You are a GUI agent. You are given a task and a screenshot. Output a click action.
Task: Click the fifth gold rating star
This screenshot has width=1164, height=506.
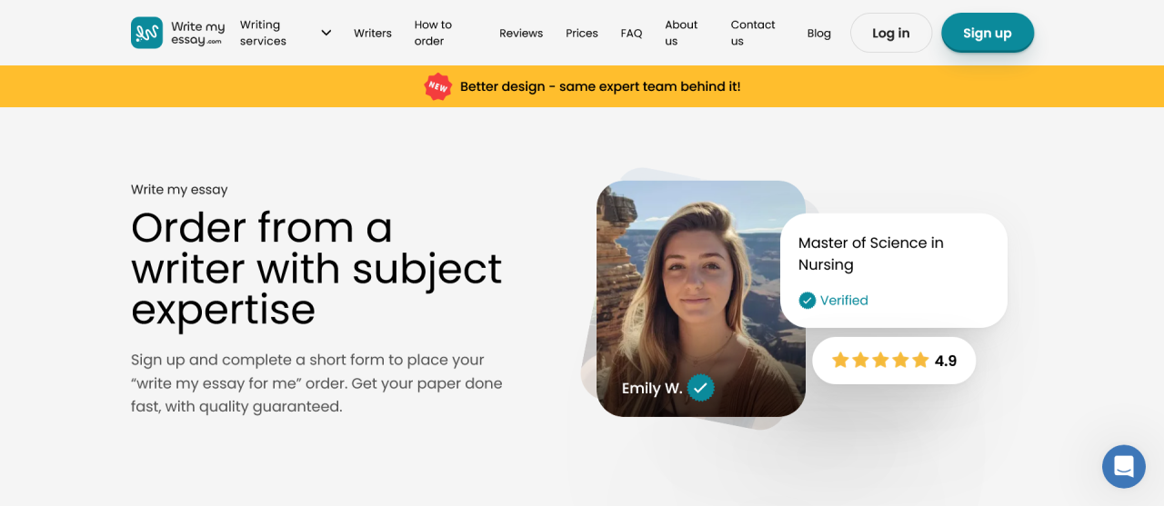(920, 361)
